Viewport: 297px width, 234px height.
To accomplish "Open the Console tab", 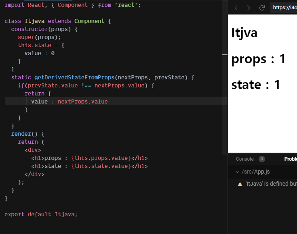I will pos(245,159).
